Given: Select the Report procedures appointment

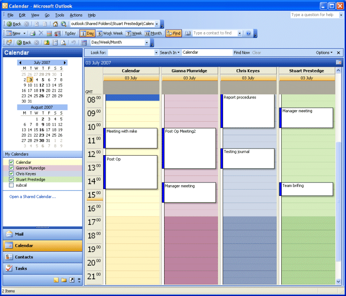Looking at the screenshot, I should pyautogui.click(x=248, y=111).
